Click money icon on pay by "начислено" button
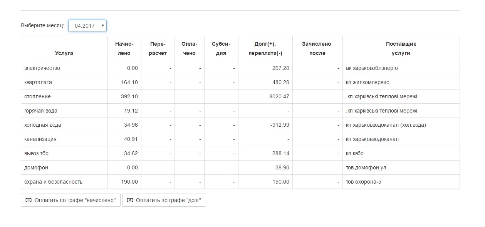 (x=28, y=200)
